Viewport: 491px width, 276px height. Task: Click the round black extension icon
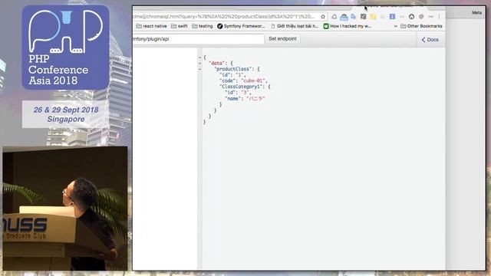click(411, 17)
